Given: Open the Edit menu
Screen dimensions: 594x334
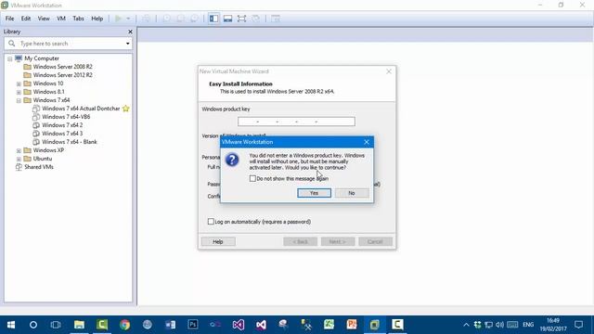Looking at the screenshot, I should point(26,19).
